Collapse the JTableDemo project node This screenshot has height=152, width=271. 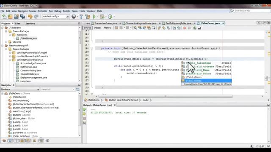[3, 27]
